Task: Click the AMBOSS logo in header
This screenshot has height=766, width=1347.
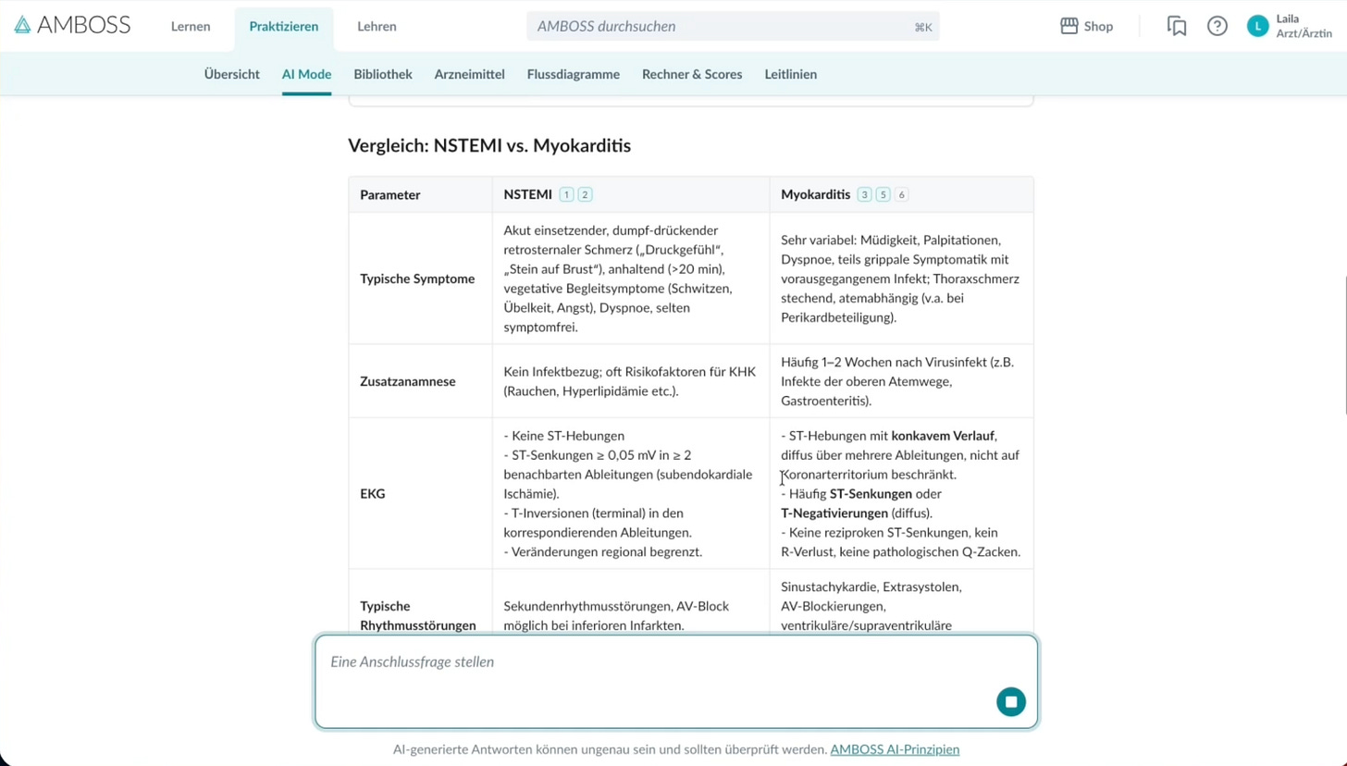Action: pyautogui.click(x=72, y=26)
